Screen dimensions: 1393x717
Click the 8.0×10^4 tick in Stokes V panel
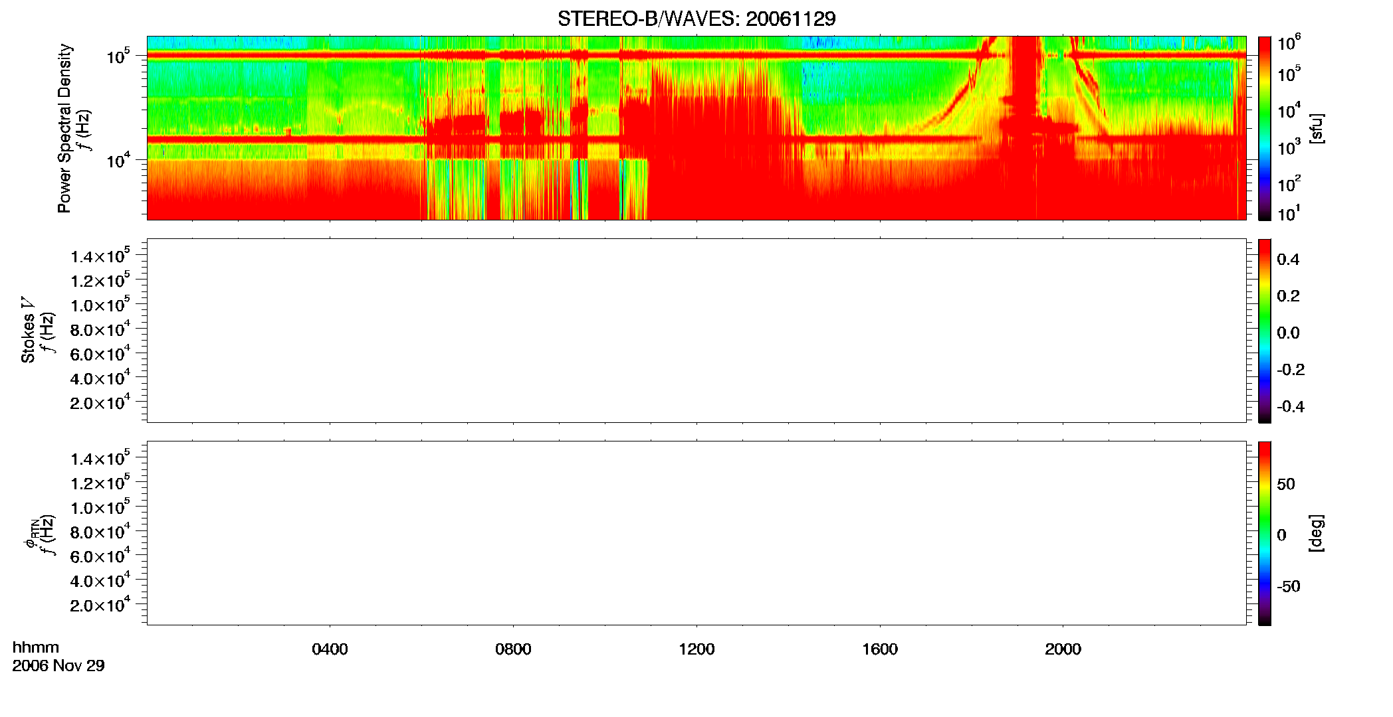[x=100, y=329]
